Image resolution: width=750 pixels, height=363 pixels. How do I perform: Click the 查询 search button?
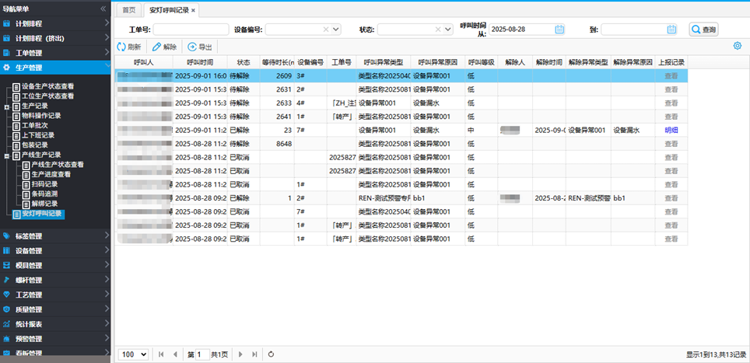(x=703, y=30)
